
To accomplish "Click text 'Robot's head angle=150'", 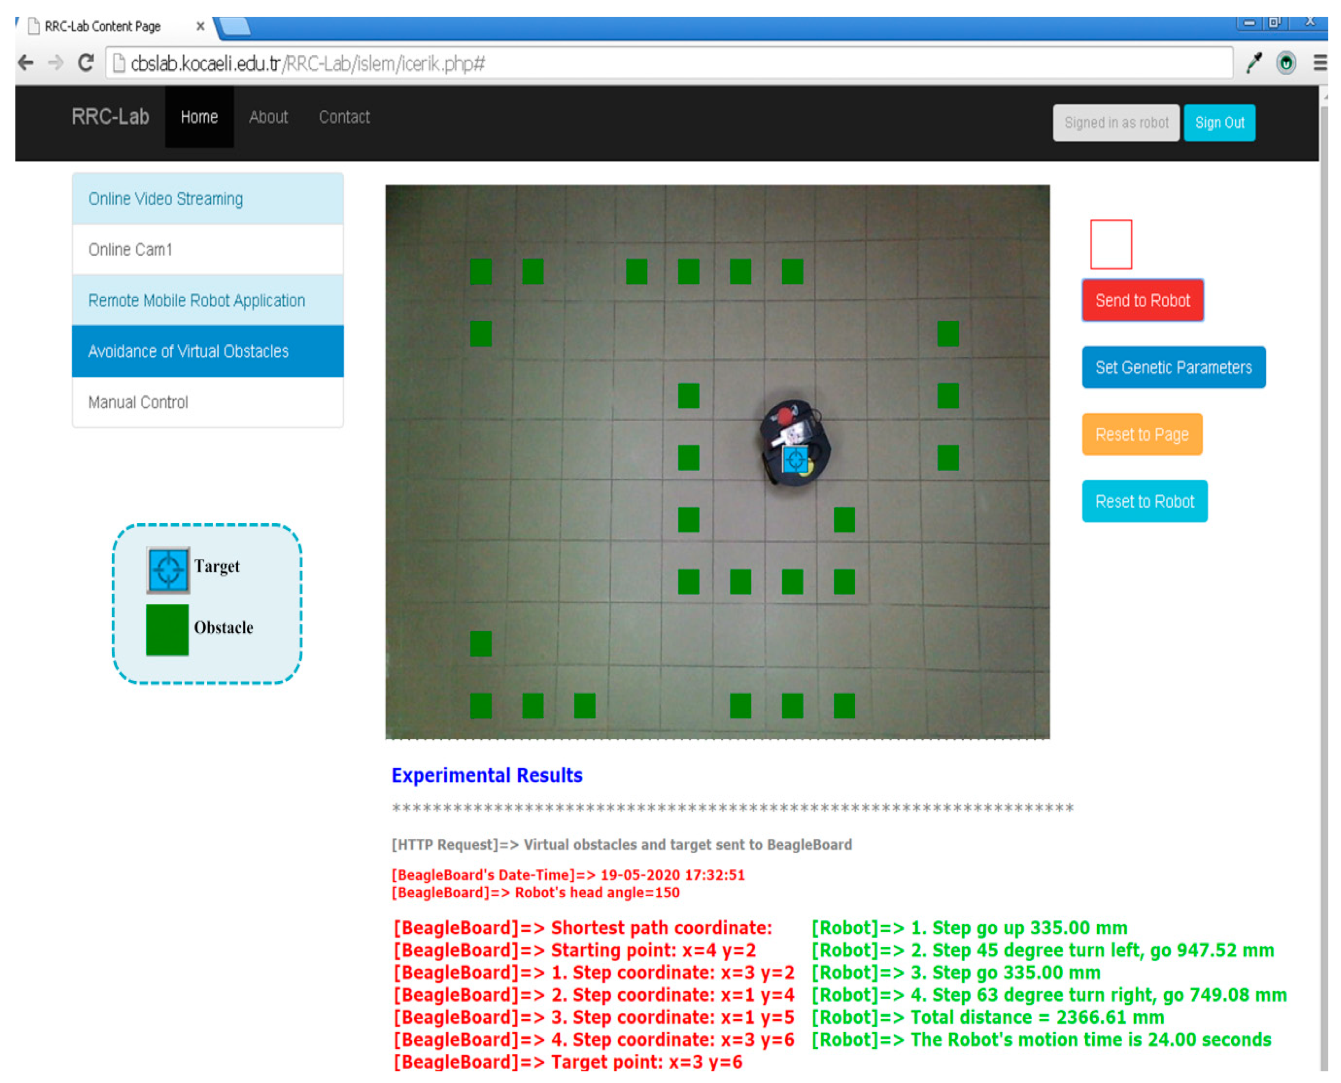I will (597, 892).
